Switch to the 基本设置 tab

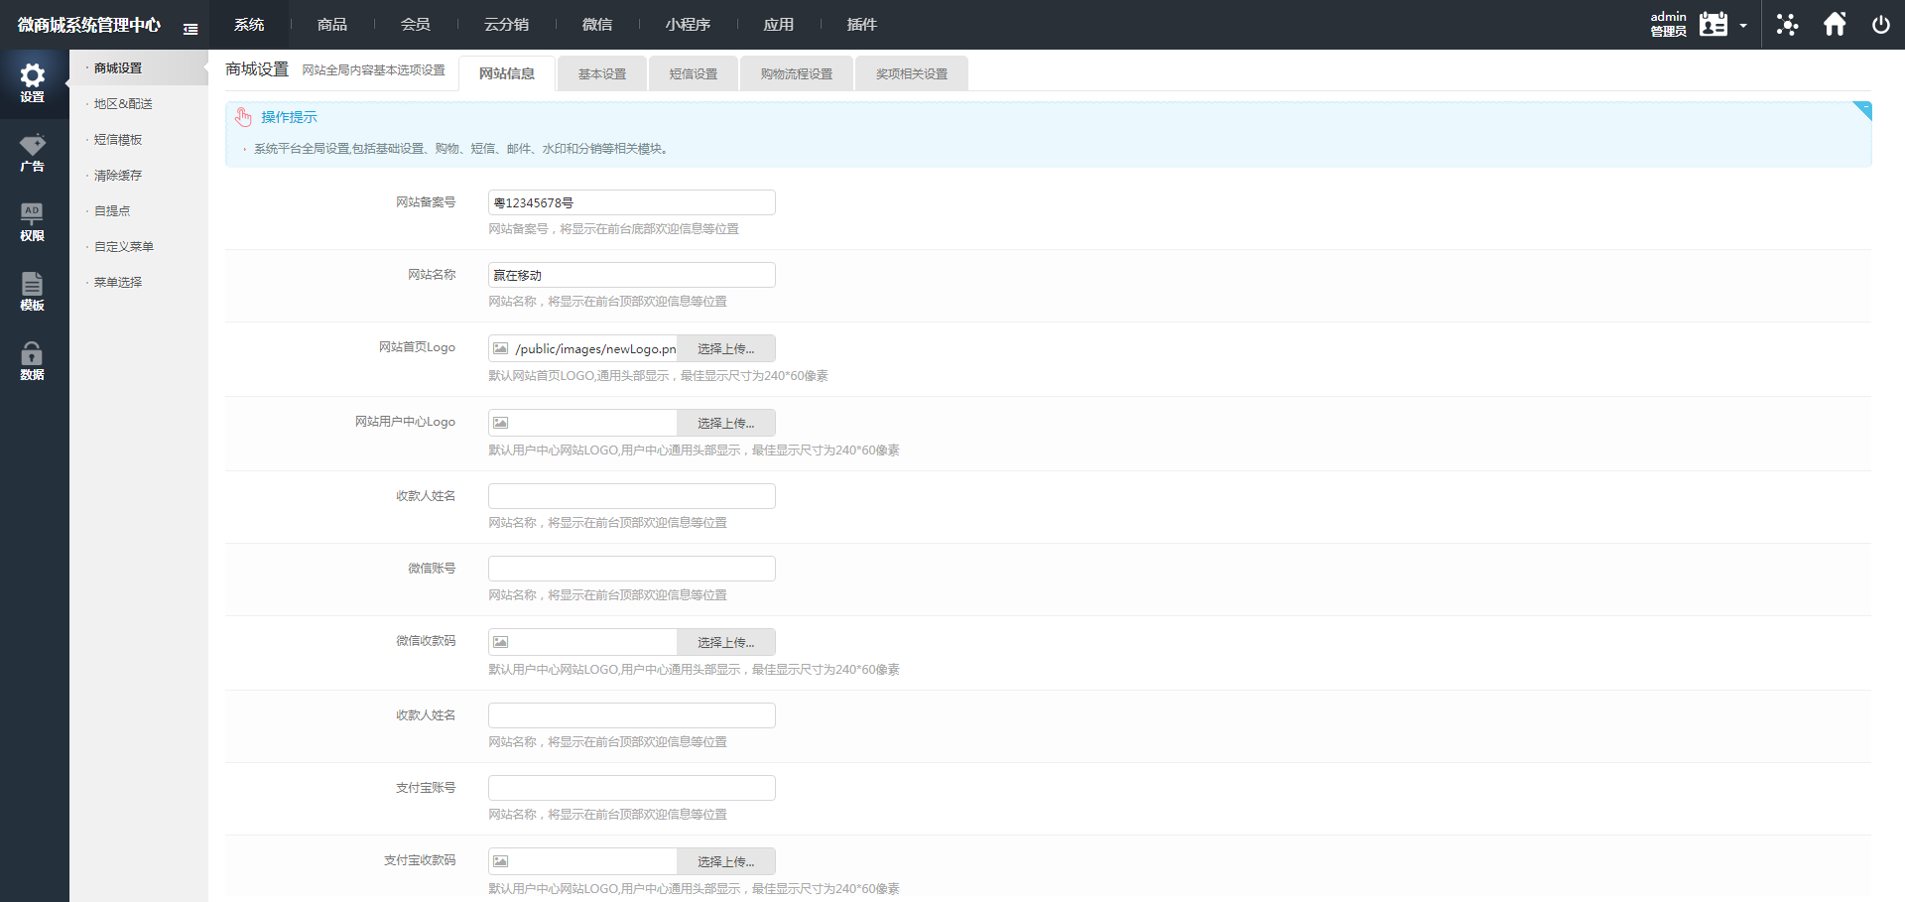(x=601, y=72)
